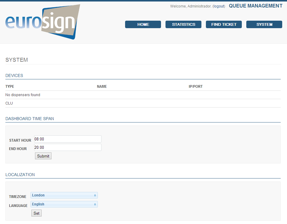
Task: Click the Set button under Localization
Action: 37,213
